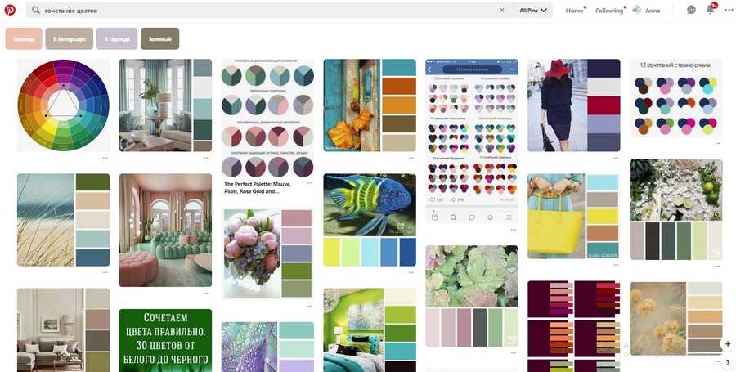736x372 pixels.
Task: Select the В Одежде filter chip
Action: point(117,38)
